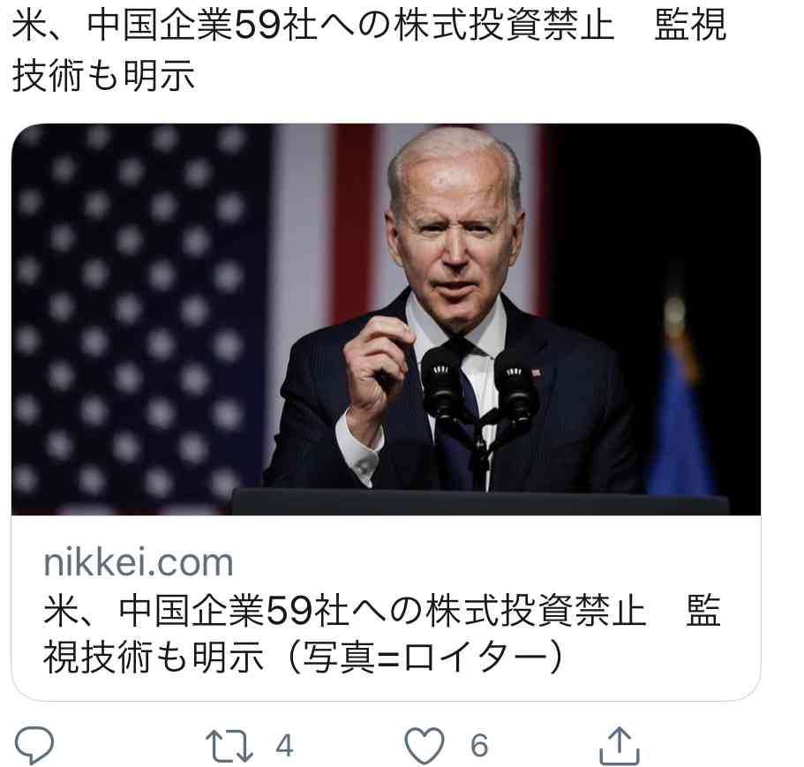The width and height of the screenshot is (804, 767).
Task: Open the nikkei.com link card domain
Action: click(x=139, y=563)
